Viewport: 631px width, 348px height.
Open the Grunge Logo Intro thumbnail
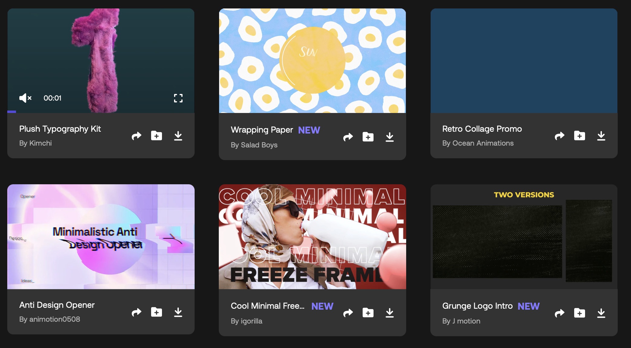pos(524,237)
